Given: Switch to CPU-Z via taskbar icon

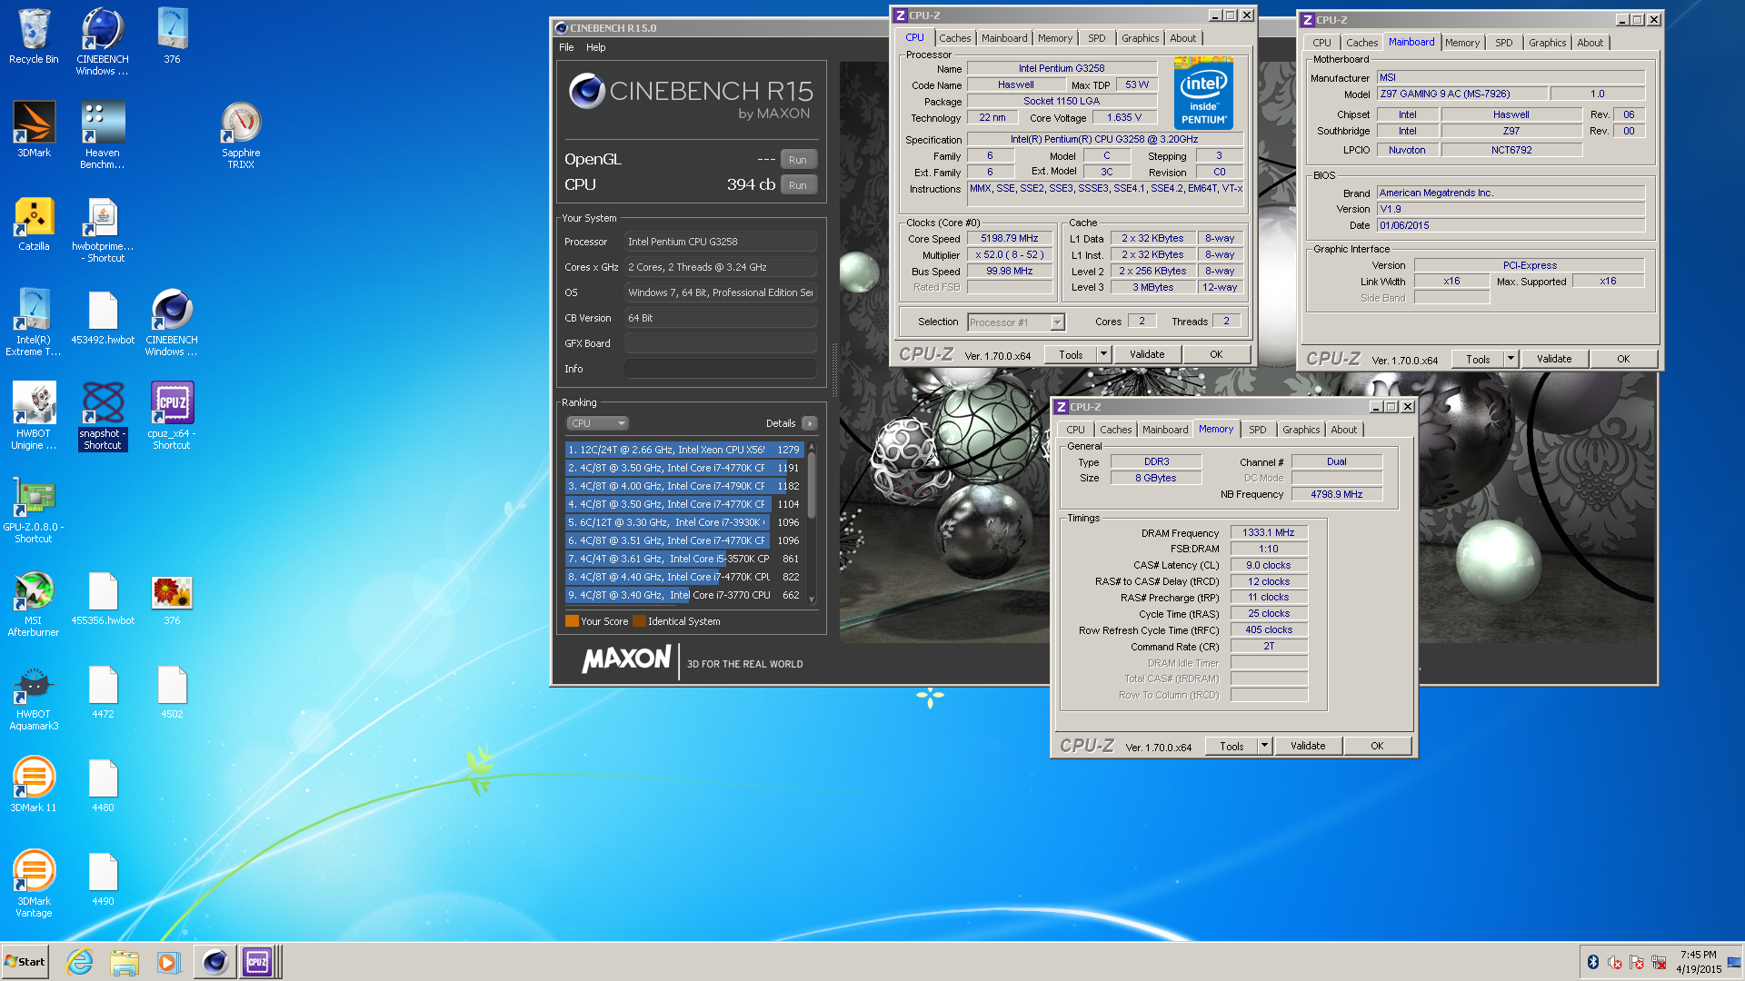Looking at the screenshot, I should pos(258,962).
